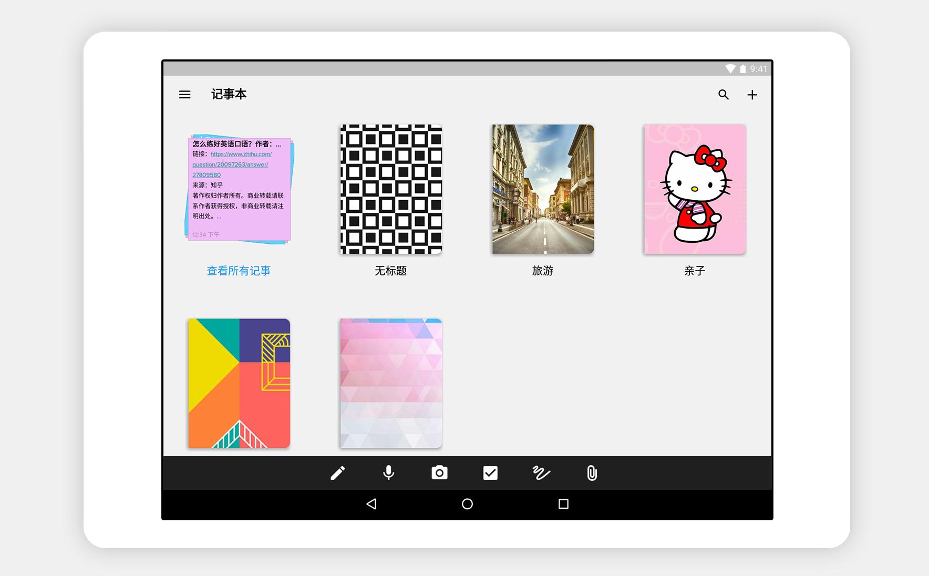Open the zhihu.com link in the note
The image size is (929, 576).
[x=241, y=154]
